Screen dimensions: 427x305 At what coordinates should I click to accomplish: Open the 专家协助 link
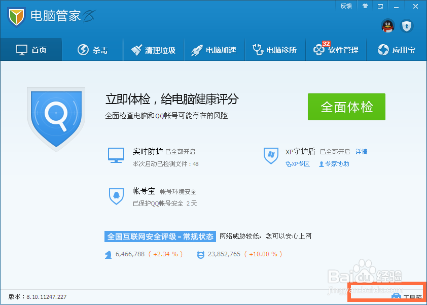(x=334, y=164)
